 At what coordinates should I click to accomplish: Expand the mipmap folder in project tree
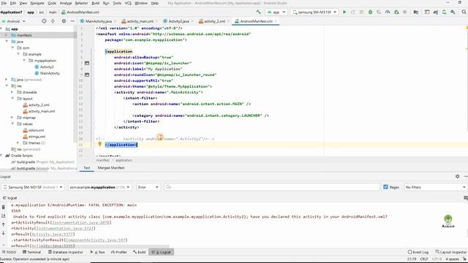tap(12, 118)
